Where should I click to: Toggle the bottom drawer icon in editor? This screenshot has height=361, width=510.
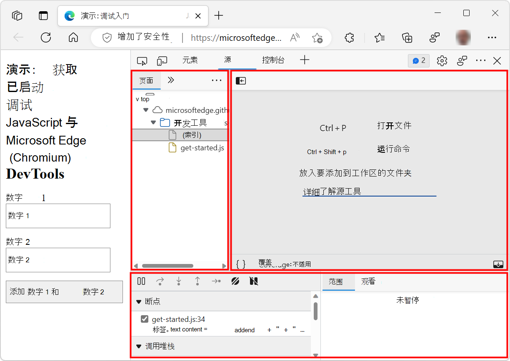click(498, 264)
